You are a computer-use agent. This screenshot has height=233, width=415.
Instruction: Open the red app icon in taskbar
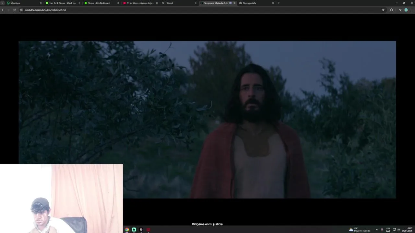148,229
